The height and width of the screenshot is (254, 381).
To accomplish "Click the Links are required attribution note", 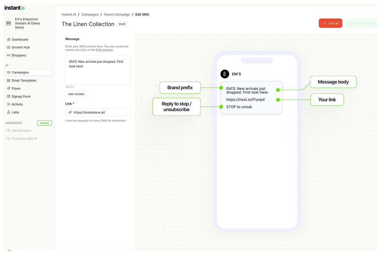I will click(x=95, y=121).
